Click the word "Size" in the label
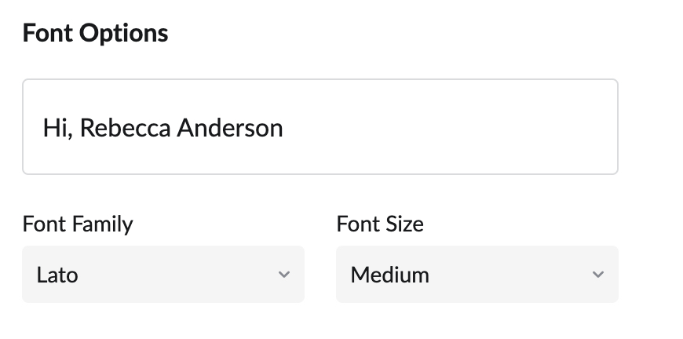683x339 pixels. (405, 224)
